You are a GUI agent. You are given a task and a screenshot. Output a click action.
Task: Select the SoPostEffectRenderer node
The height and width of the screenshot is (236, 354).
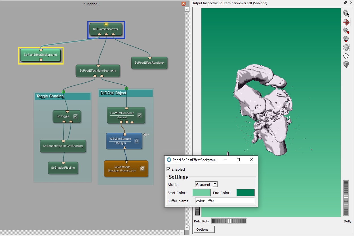point(149,63)
